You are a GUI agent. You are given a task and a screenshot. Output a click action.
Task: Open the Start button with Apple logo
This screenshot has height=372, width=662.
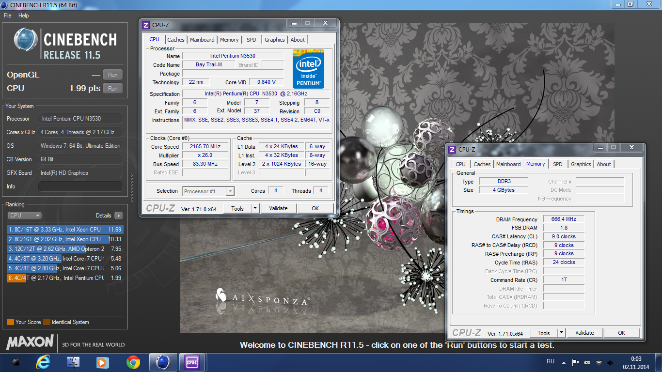(x=16, y=362)
